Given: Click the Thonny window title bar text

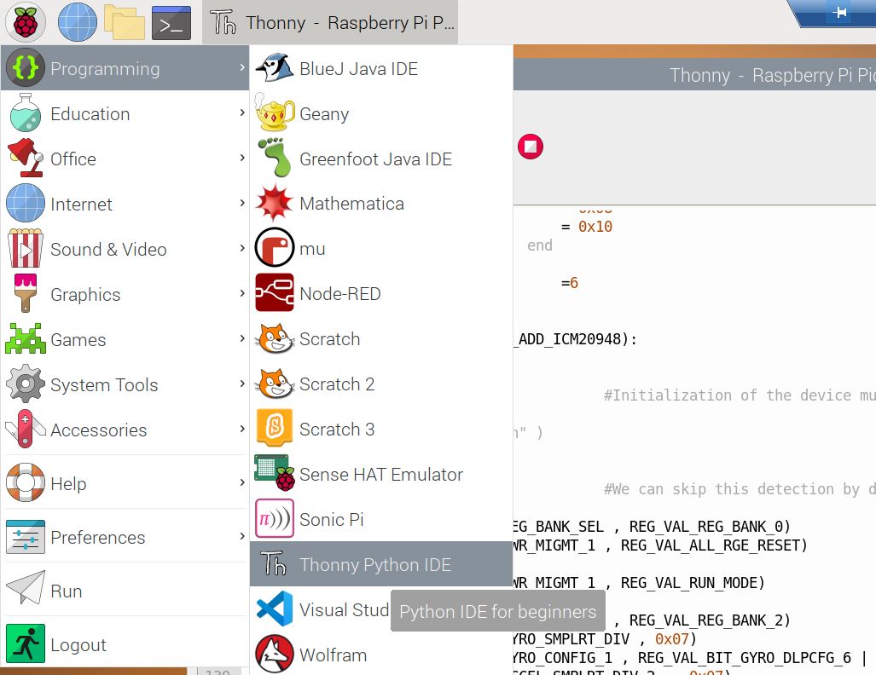Looking at the screenshot, I should tap(773, 75).
